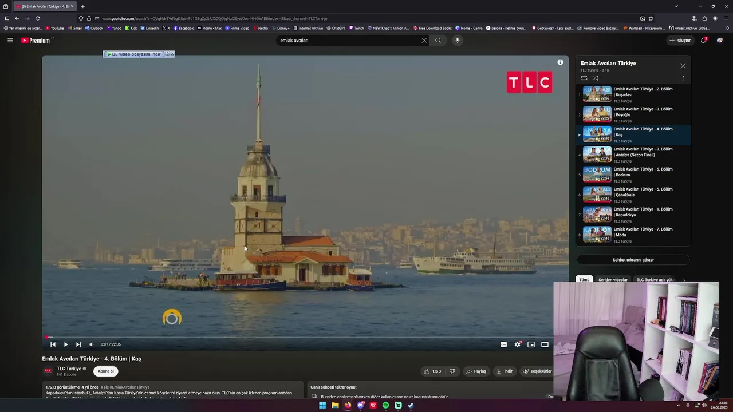Select the Seriden videolar filter chip
The height and width of the screenshot is (412, 733).
(613, 280)
